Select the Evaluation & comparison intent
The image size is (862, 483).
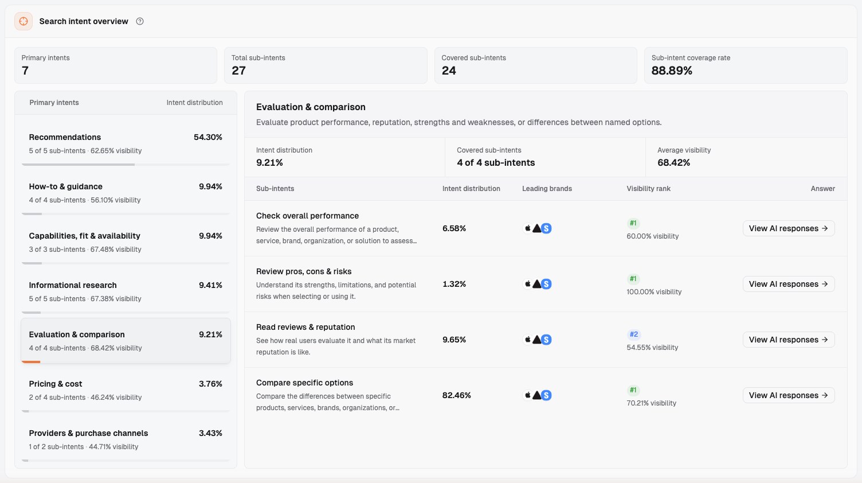click(x=126, y=341)
